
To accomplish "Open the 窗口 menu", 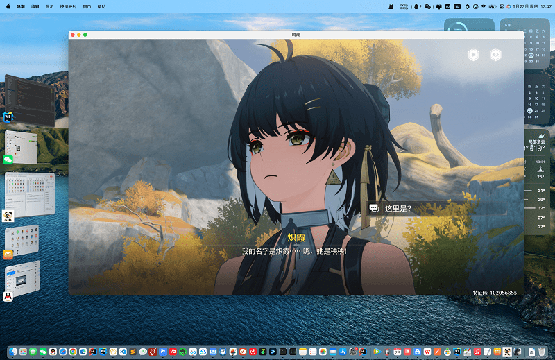I will [87, 5].
